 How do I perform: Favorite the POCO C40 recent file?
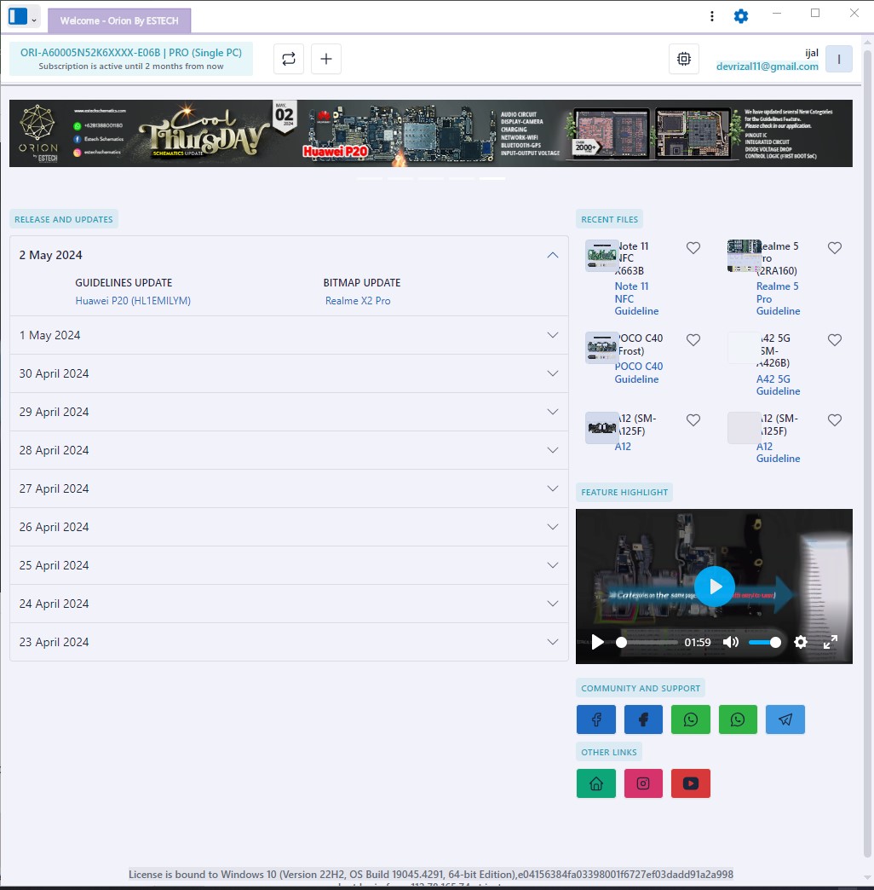(693, 340)
